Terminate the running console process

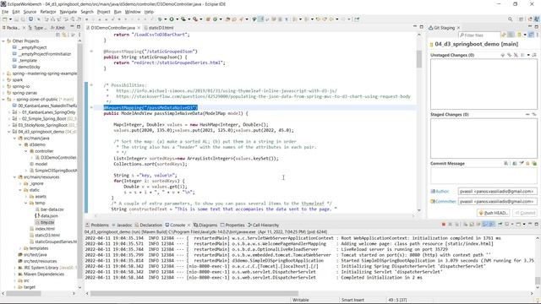(443, 225)
